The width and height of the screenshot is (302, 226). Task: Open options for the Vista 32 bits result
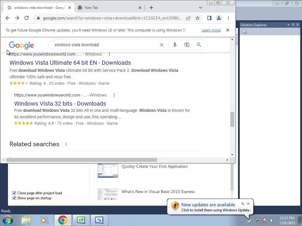pos(114,95)
